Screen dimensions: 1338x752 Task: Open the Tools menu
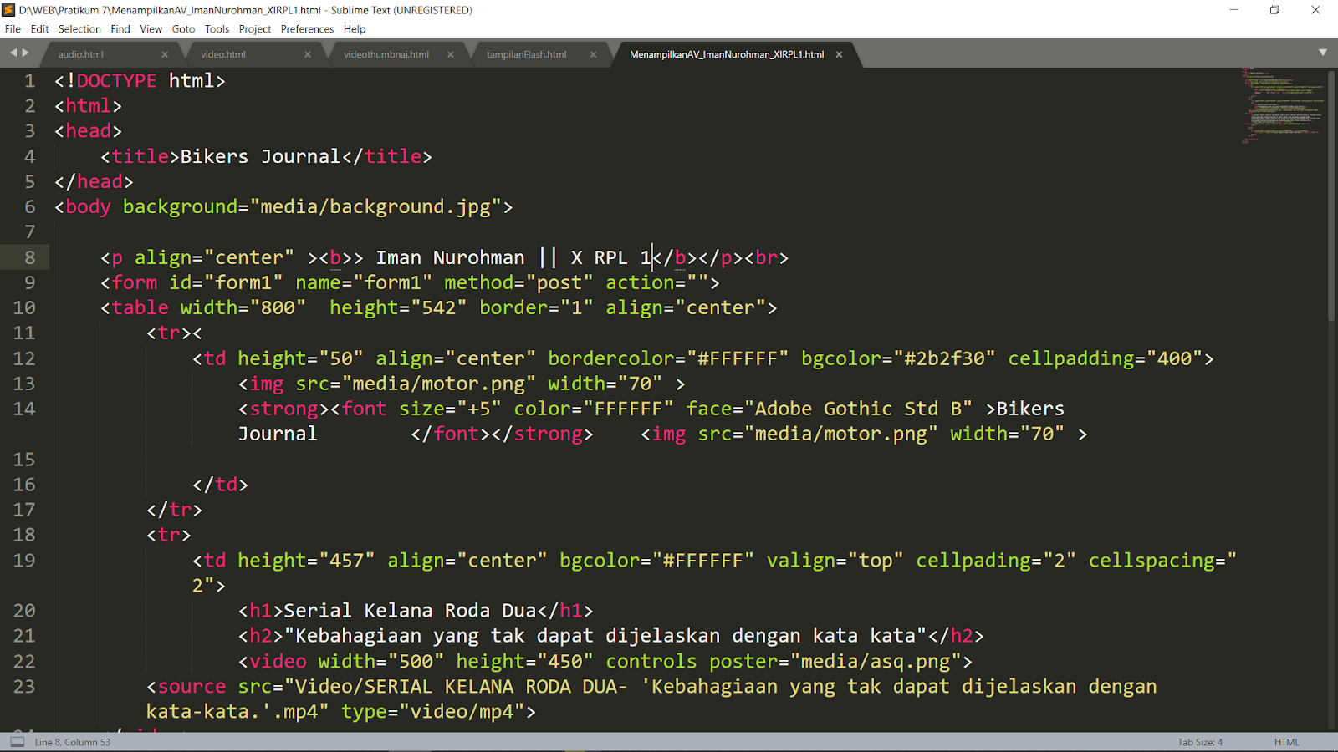click(x=217, y=28)
